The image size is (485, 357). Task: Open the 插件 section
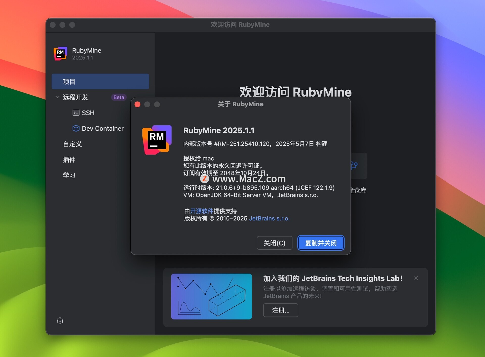tap(69, 160)
